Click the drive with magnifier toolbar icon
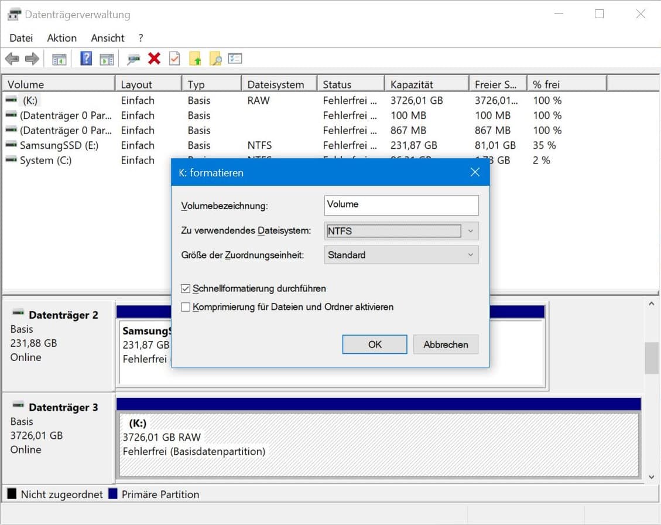 click(x=134, y=59)
